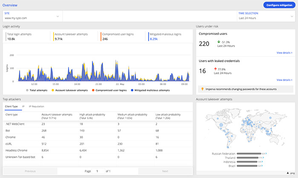
Task: Switch to the Client Type tab
Action: tap(11, 106)
